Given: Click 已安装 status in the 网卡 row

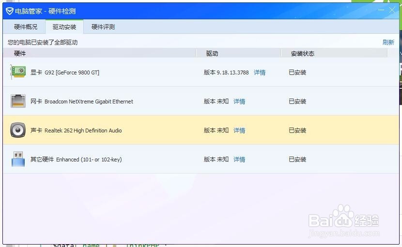Looking at the screenshot, I should pyautogui.click(x=297, y=102).
